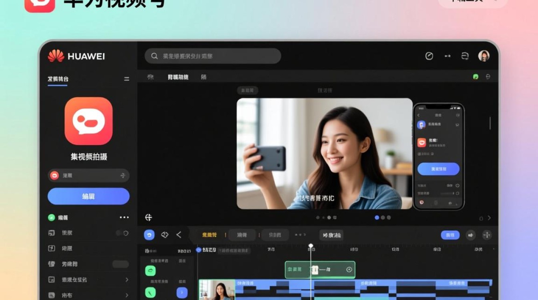538x300 pixels.
Task: Click the lightning square icon in sidebar list
Action: coord(51,248)
